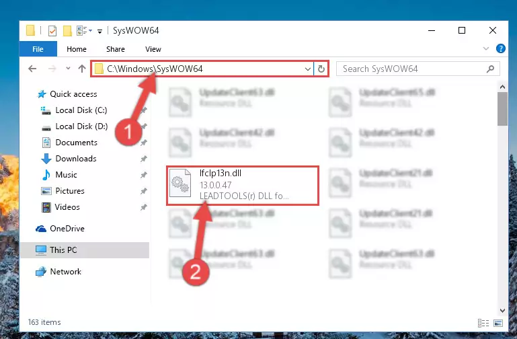This screenshot has width=517, height=339.
Task: Open Pictures in the sidebar
Action: [69, 191]
